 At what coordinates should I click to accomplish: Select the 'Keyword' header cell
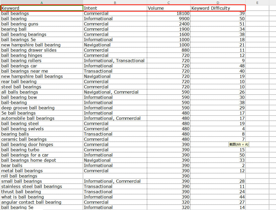(x=42, y=8)
